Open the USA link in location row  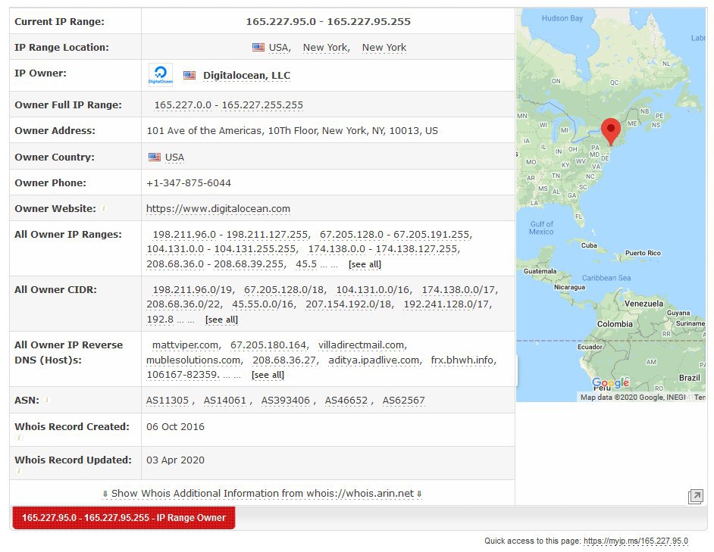click(280, 48)
